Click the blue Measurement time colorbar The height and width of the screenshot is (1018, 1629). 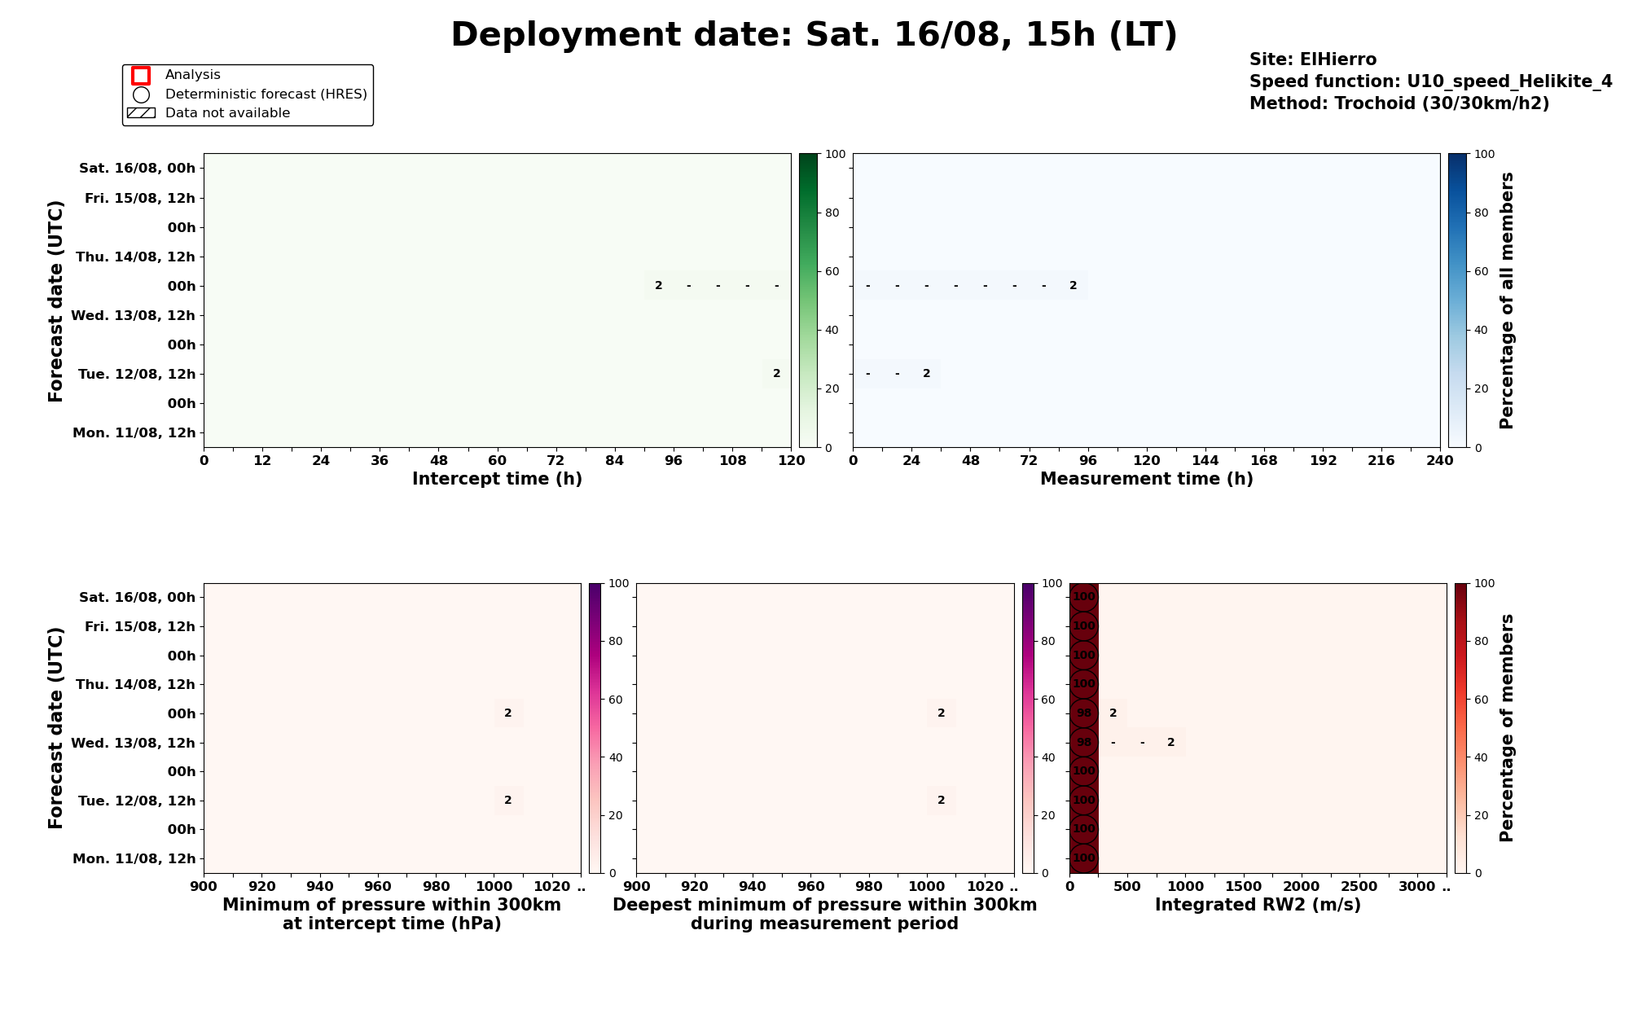[1457, 301]
